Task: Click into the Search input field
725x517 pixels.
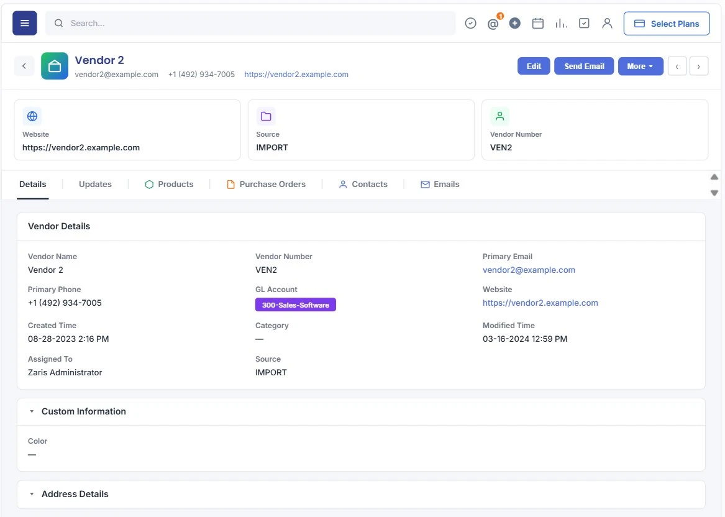Action: 250,23
